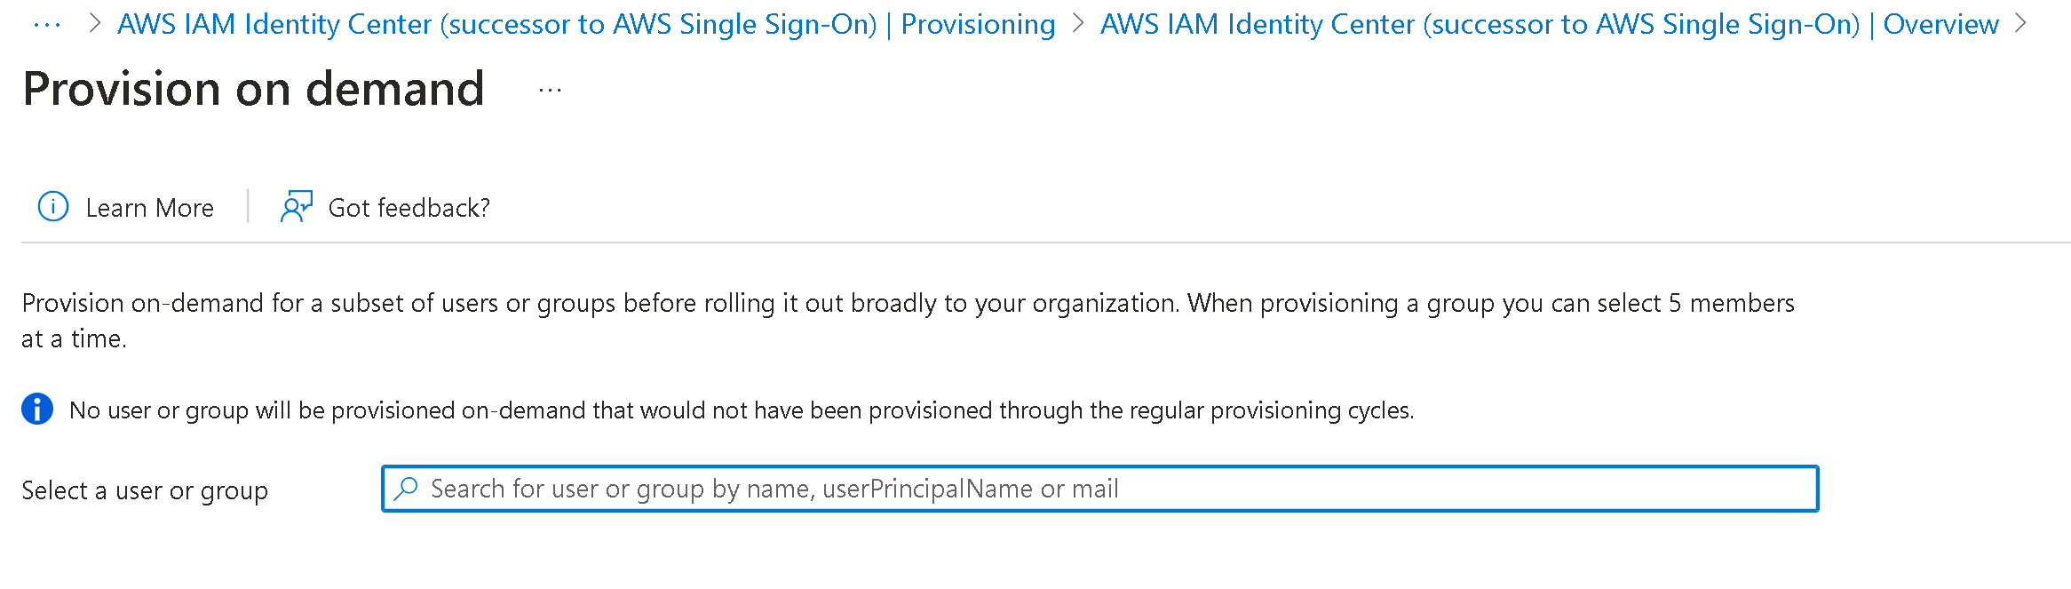
Task: Click the chevron after the breadcrumb ellipsis
Action: point(95,24)
